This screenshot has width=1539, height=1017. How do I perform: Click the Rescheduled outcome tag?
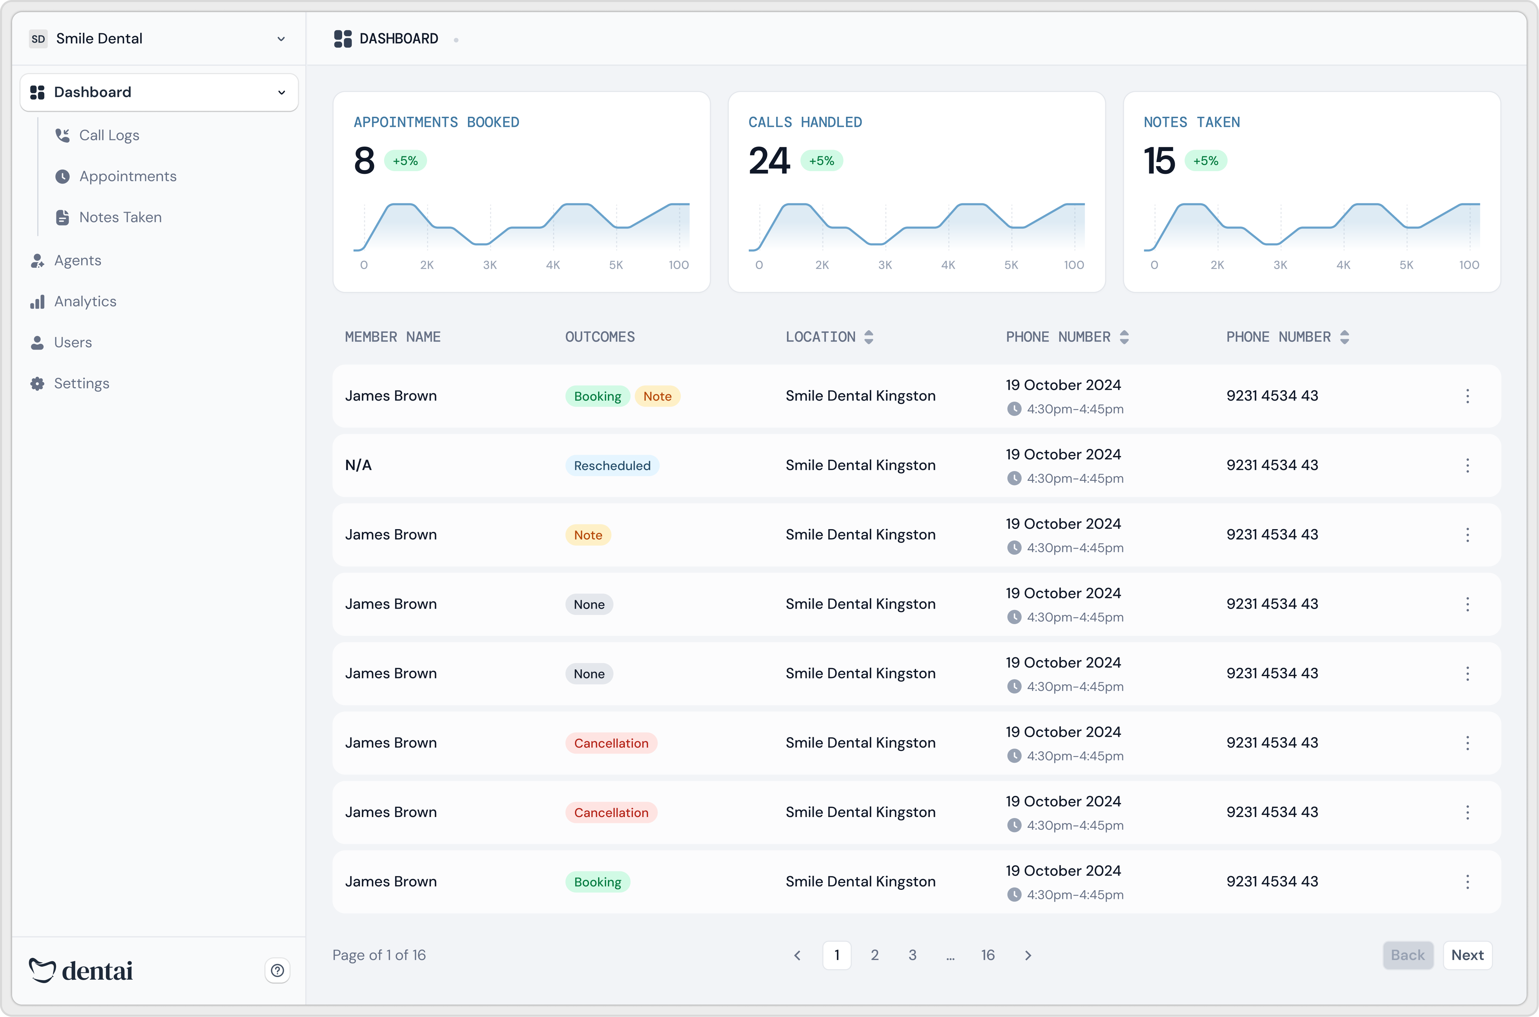pos(612,466)
